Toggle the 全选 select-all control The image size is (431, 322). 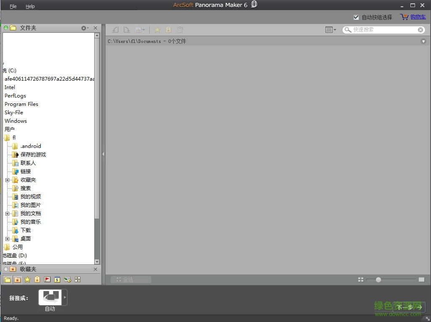pos(130,279)
